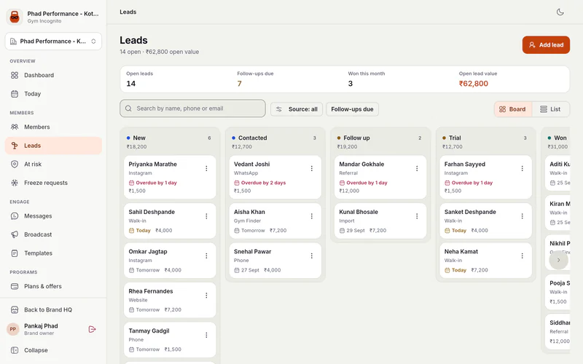
Task: Open options menu for Aisha Khan
Action: [312, 216]
